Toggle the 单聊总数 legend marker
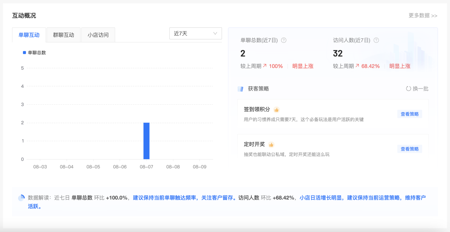 (24, 53)
